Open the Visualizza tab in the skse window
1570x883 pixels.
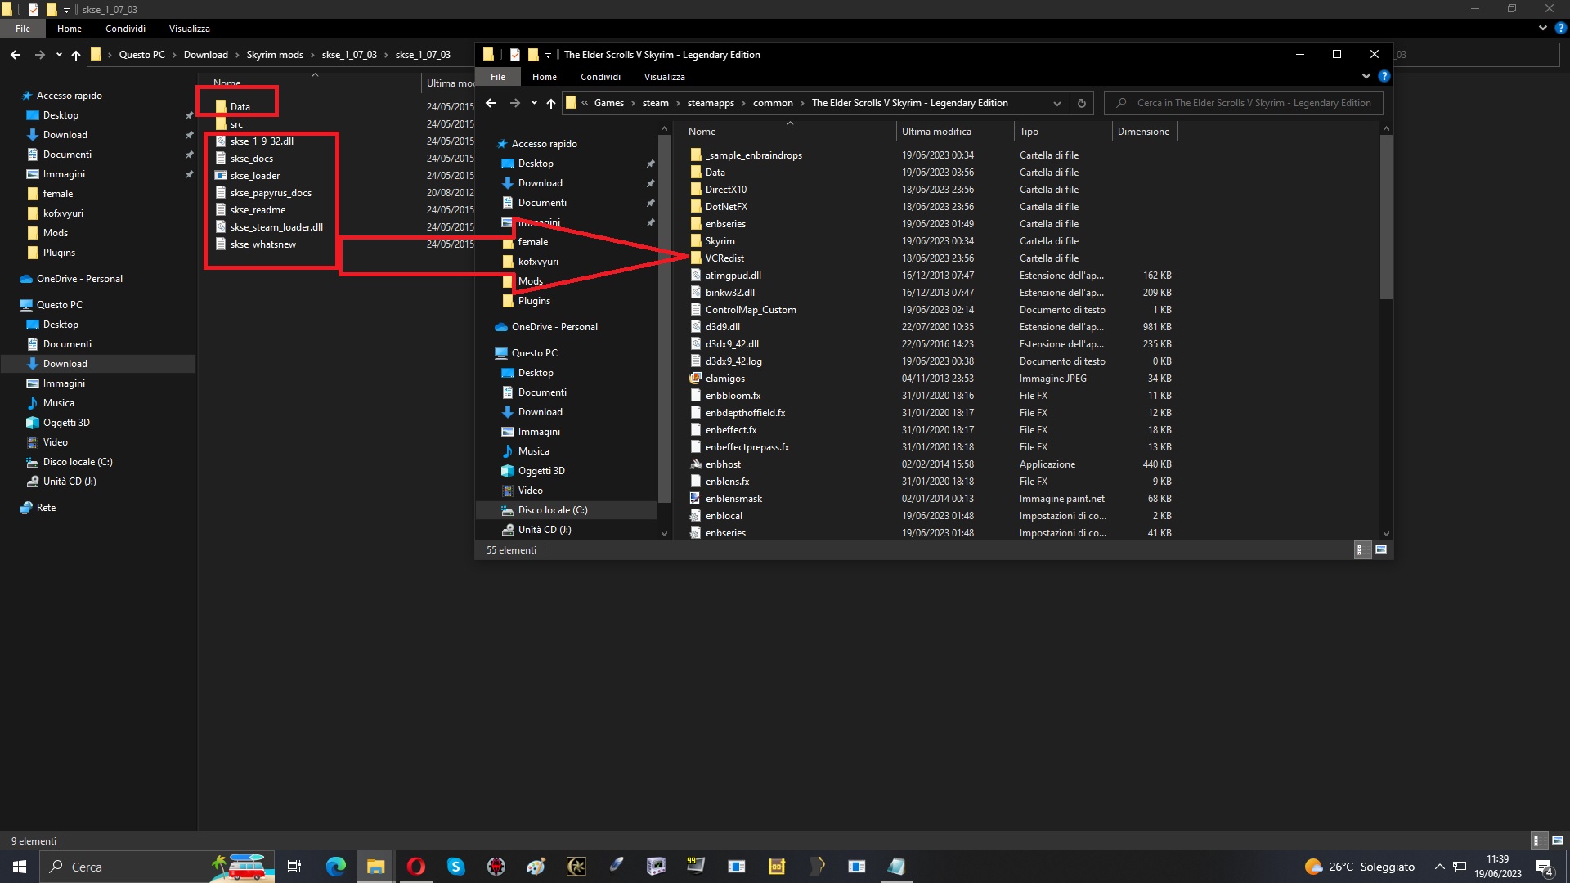(x=189, y=29)
